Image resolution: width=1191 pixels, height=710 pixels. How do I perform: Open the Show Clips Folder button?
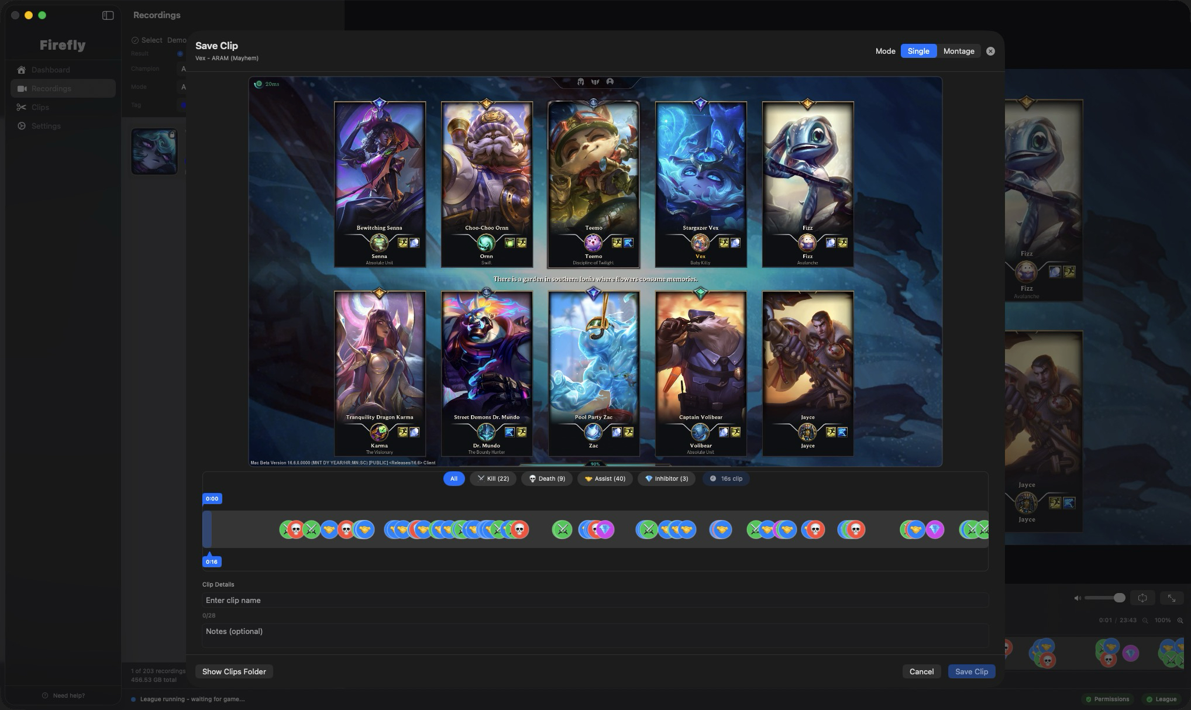(234, 671)
